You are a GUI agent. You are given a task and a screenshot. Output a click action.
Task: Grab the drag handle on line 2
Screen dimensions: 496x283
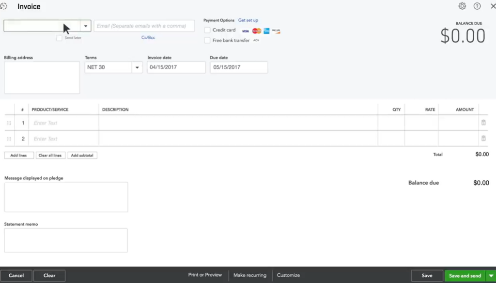pyautogui.click(x=9, y=138)
